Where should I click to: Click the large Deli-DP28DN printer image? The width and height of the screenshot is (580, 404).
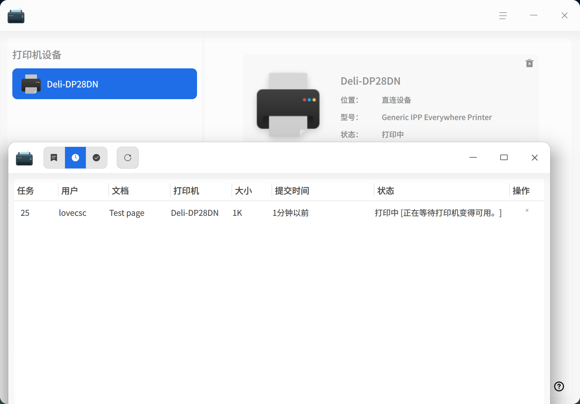pyautogui.click(x=288, y=105)
